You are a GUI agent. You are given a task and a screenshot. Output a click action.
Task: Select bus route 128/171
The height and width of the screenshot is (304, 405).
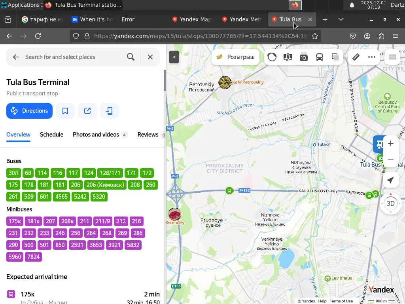(110, 173)
